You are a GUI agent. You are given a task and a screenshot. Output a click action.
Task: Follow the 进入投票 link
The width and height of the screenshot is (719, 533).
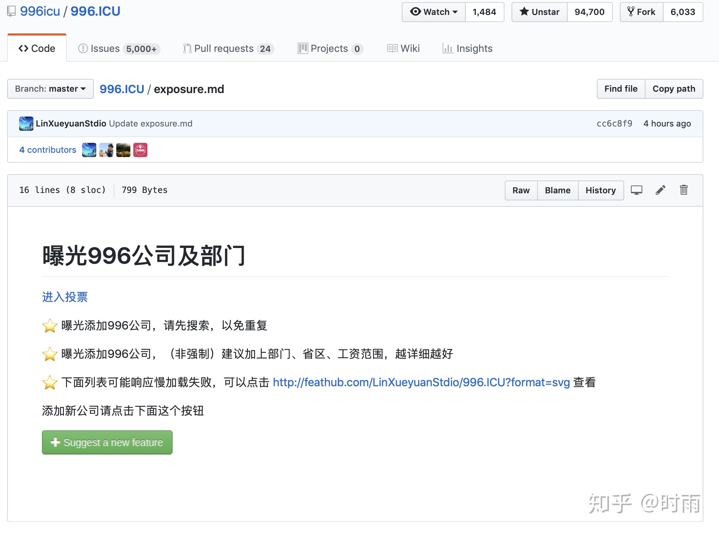[65, 297]
